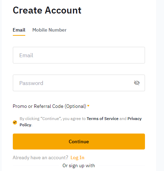
Task: Click the gray "By clicking" agreement text
Action: click(53, 119)
